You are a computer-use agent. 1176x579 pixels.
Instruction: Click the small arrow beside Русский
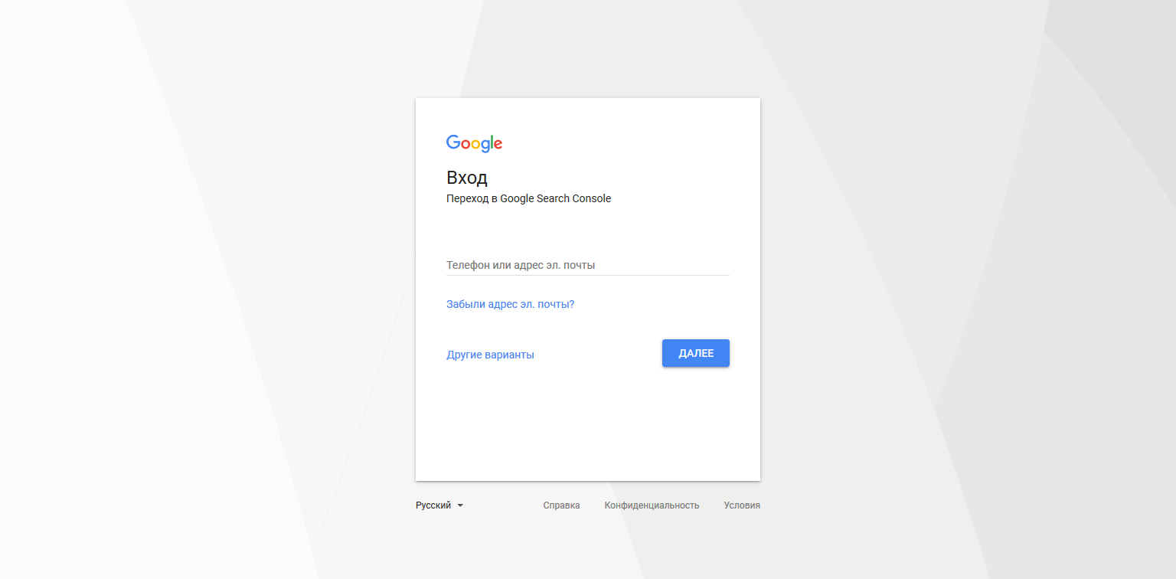[x=460, y=505]
